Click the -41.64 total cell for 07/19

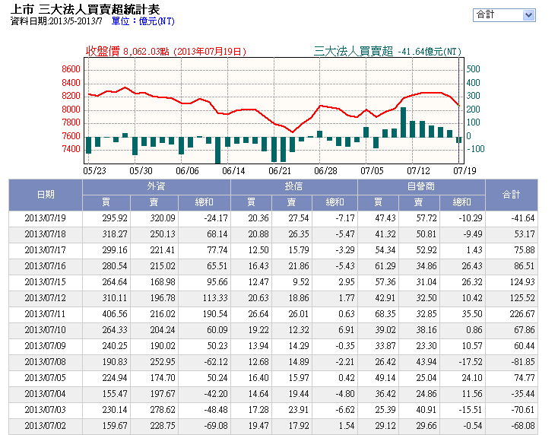click(x=512, y=218)
